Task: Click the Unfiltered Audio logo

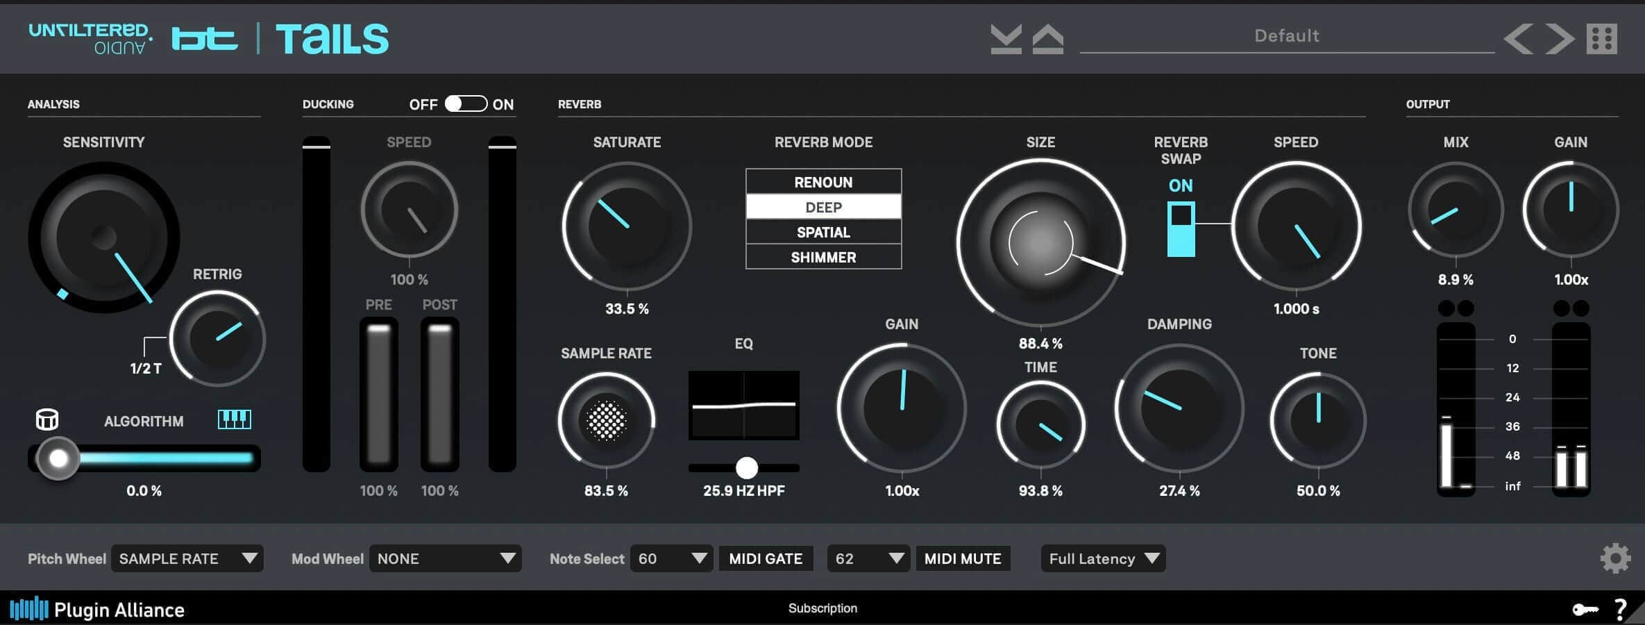Action: [x=90, y=38]
